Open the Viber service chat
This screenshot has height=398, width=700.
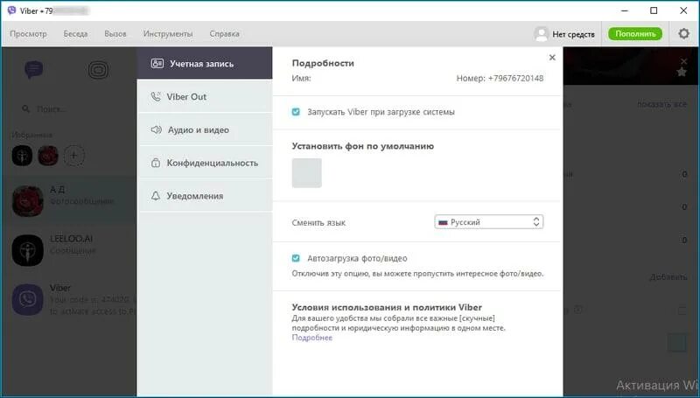pyautogui.click(x=69, y=297)
